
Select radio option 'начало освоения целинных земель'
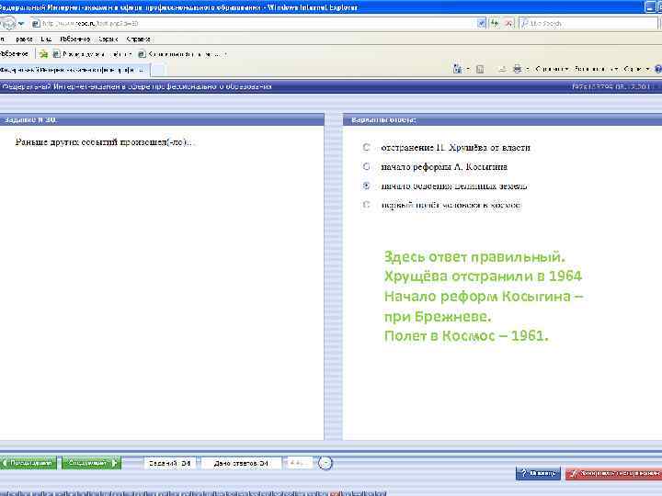coord(367,186)
